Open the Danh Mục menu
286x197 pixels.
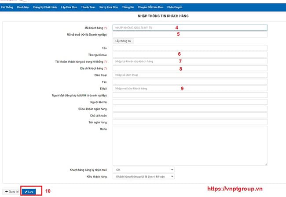pos(23,7)
